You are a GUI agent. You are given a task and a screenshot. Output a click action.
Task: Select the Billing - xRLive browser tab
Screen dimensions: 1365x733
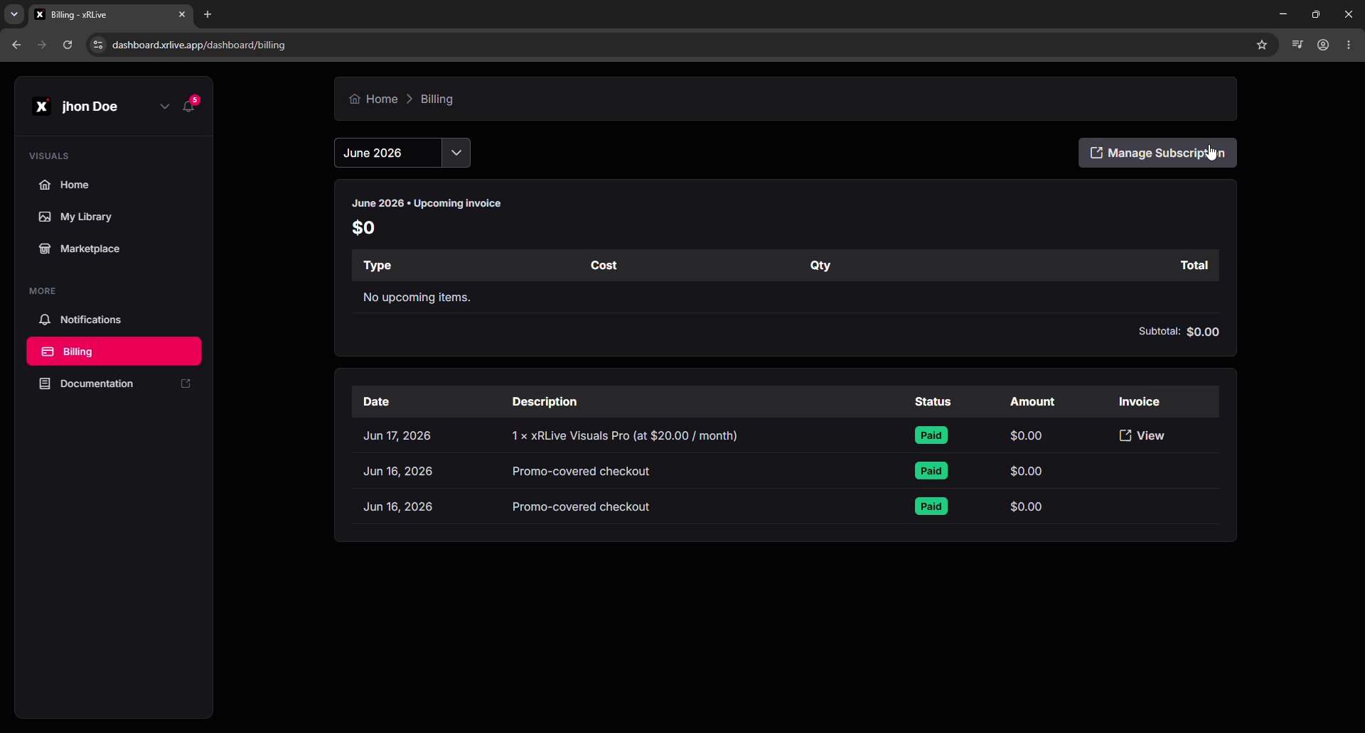111,14
